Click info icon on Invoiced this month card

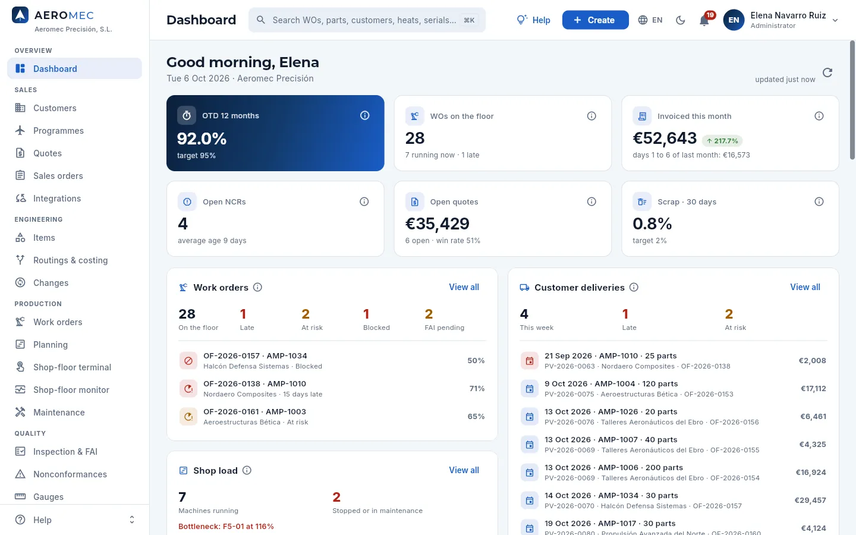click(819, 116)
